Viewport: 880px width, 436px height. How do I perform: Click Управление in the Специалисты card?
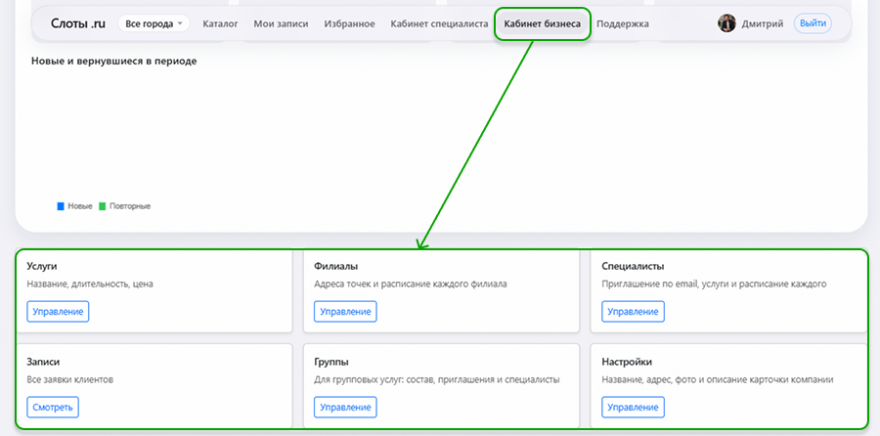(633, 312)
